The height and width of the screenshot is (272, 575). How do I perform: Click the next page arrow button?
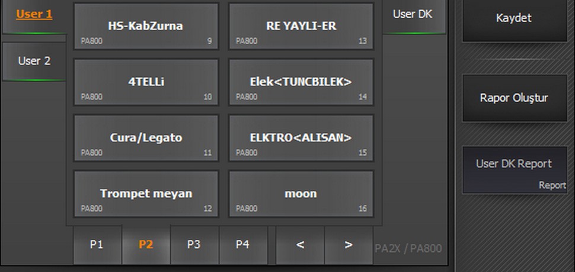click(349, 245)
